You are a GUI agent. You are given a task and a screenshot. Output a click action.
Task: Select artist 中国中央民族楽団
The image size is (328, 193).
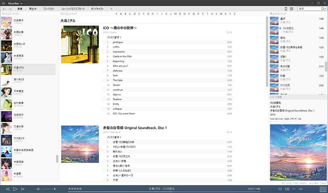point(28,151)
